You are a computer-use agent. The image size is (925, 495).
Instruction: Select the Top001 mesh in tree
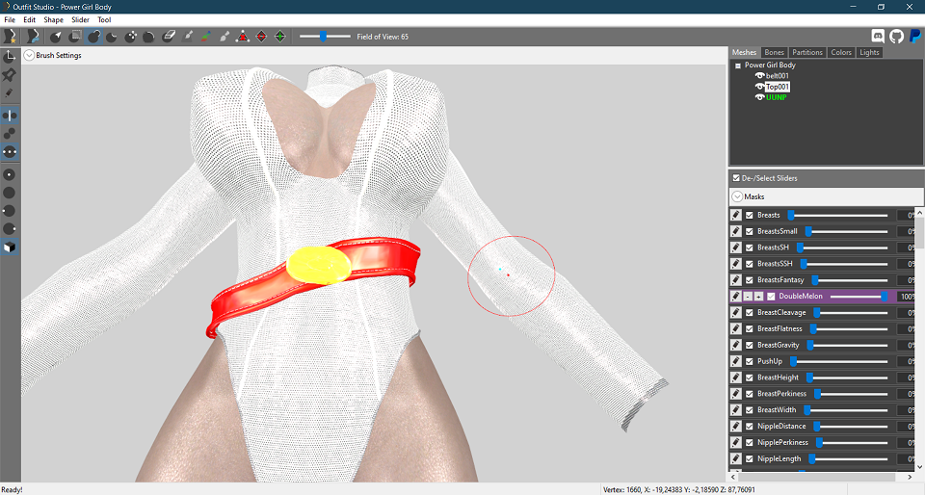click(x=778, y=87)
